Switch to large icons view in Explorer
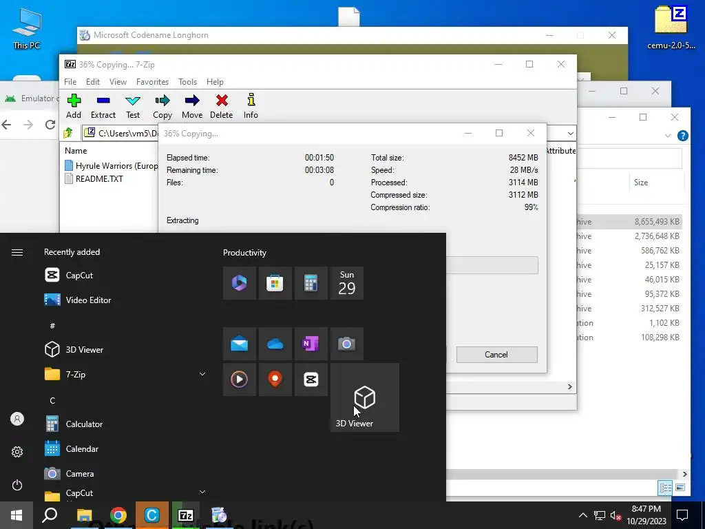 680,488
